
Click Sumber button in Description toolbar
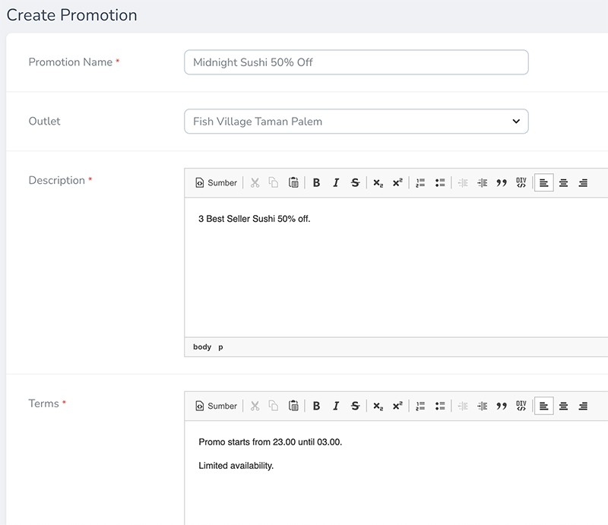point(216,183)
